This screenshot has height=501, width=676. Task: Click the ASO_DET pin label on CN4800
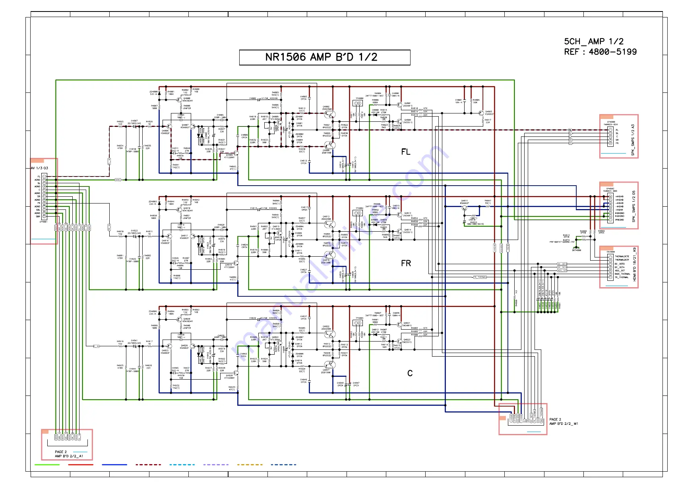coord(620,271)
